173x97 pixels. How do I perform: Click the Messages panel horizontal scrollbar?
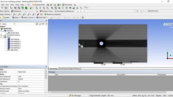pos(108,92)
